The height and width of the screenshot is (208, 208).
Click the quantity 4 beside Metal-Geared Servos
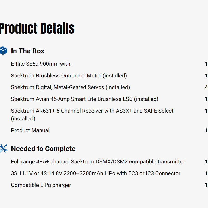click(x=206, y=87)
